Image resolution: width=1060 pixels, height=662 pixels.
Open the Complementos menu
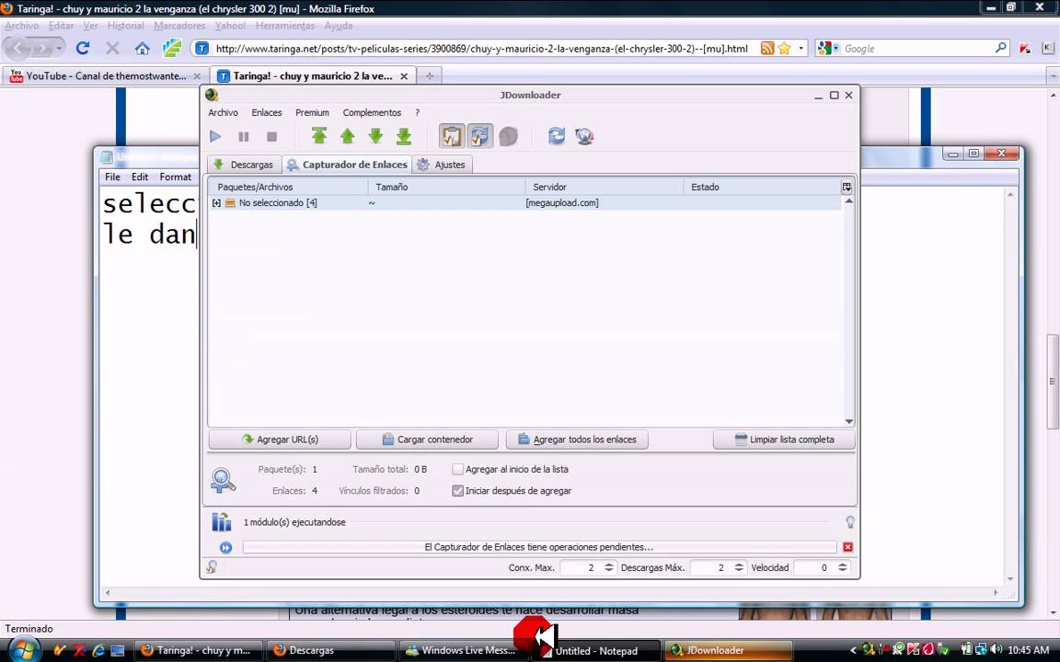point(372,112)
